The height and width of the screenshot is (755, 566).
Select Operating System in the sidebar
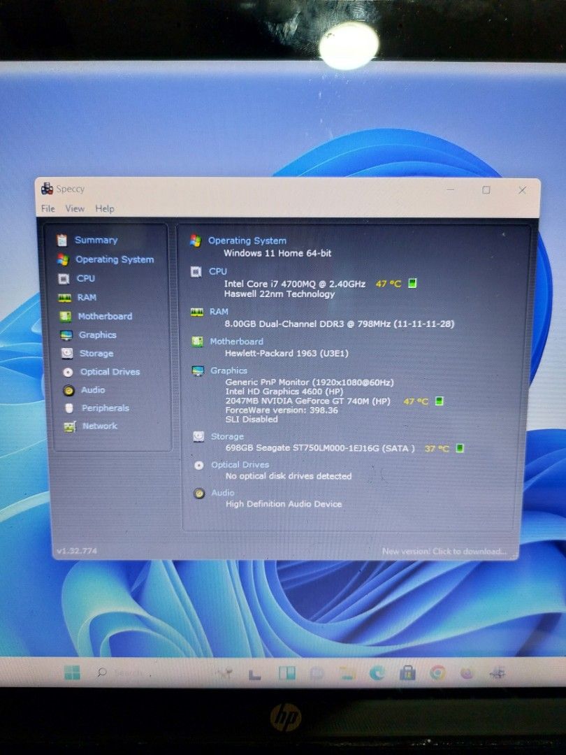[x=114, y=259]
